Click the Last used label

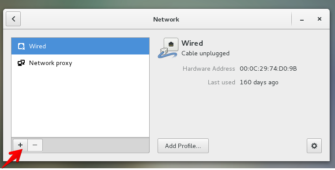pos(221,82)
